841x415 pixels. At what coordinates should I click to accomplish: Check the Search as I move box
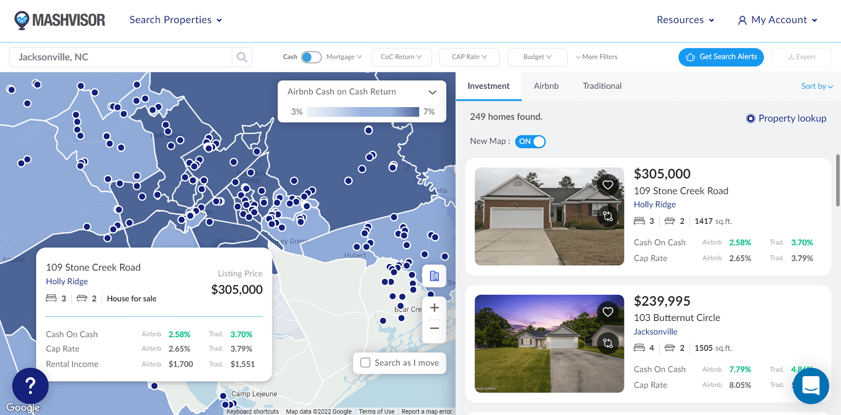[x=365, y=362]
